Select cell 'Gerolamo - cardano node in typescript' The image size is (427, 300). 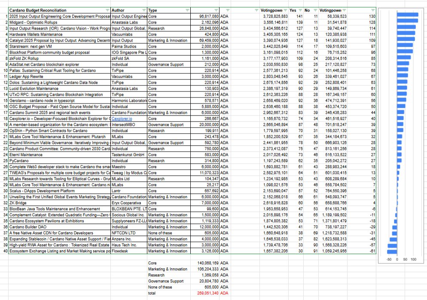(x=59, y=101)
